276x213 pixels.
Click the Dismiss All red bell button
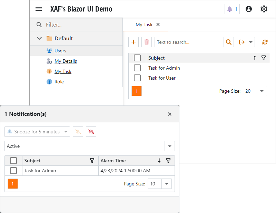click(91, 132)
